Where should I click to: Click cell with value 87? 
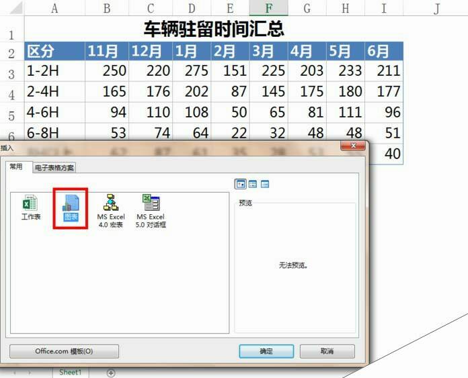[230, 92]
